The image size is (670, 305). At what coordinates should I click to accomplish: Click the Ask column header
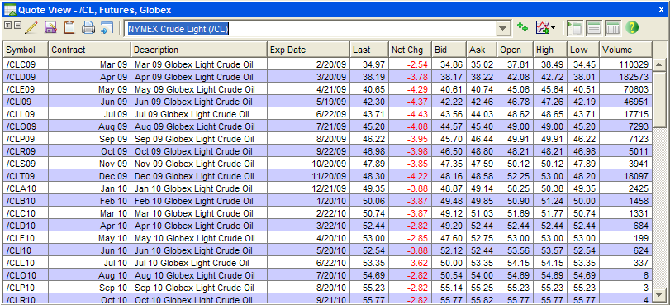pos(482,50)
